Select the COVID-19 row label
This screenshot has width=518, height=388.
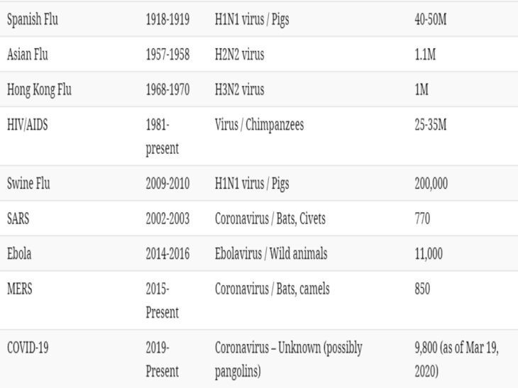point(28,348)
